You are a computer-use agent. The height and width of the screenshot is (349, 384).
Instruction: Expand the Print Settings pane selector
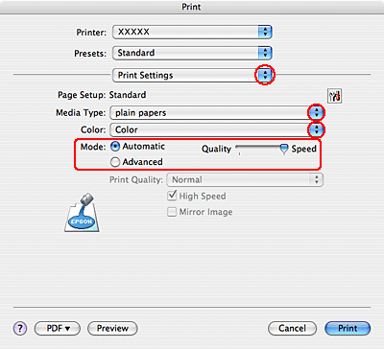(x=265, y=75)
